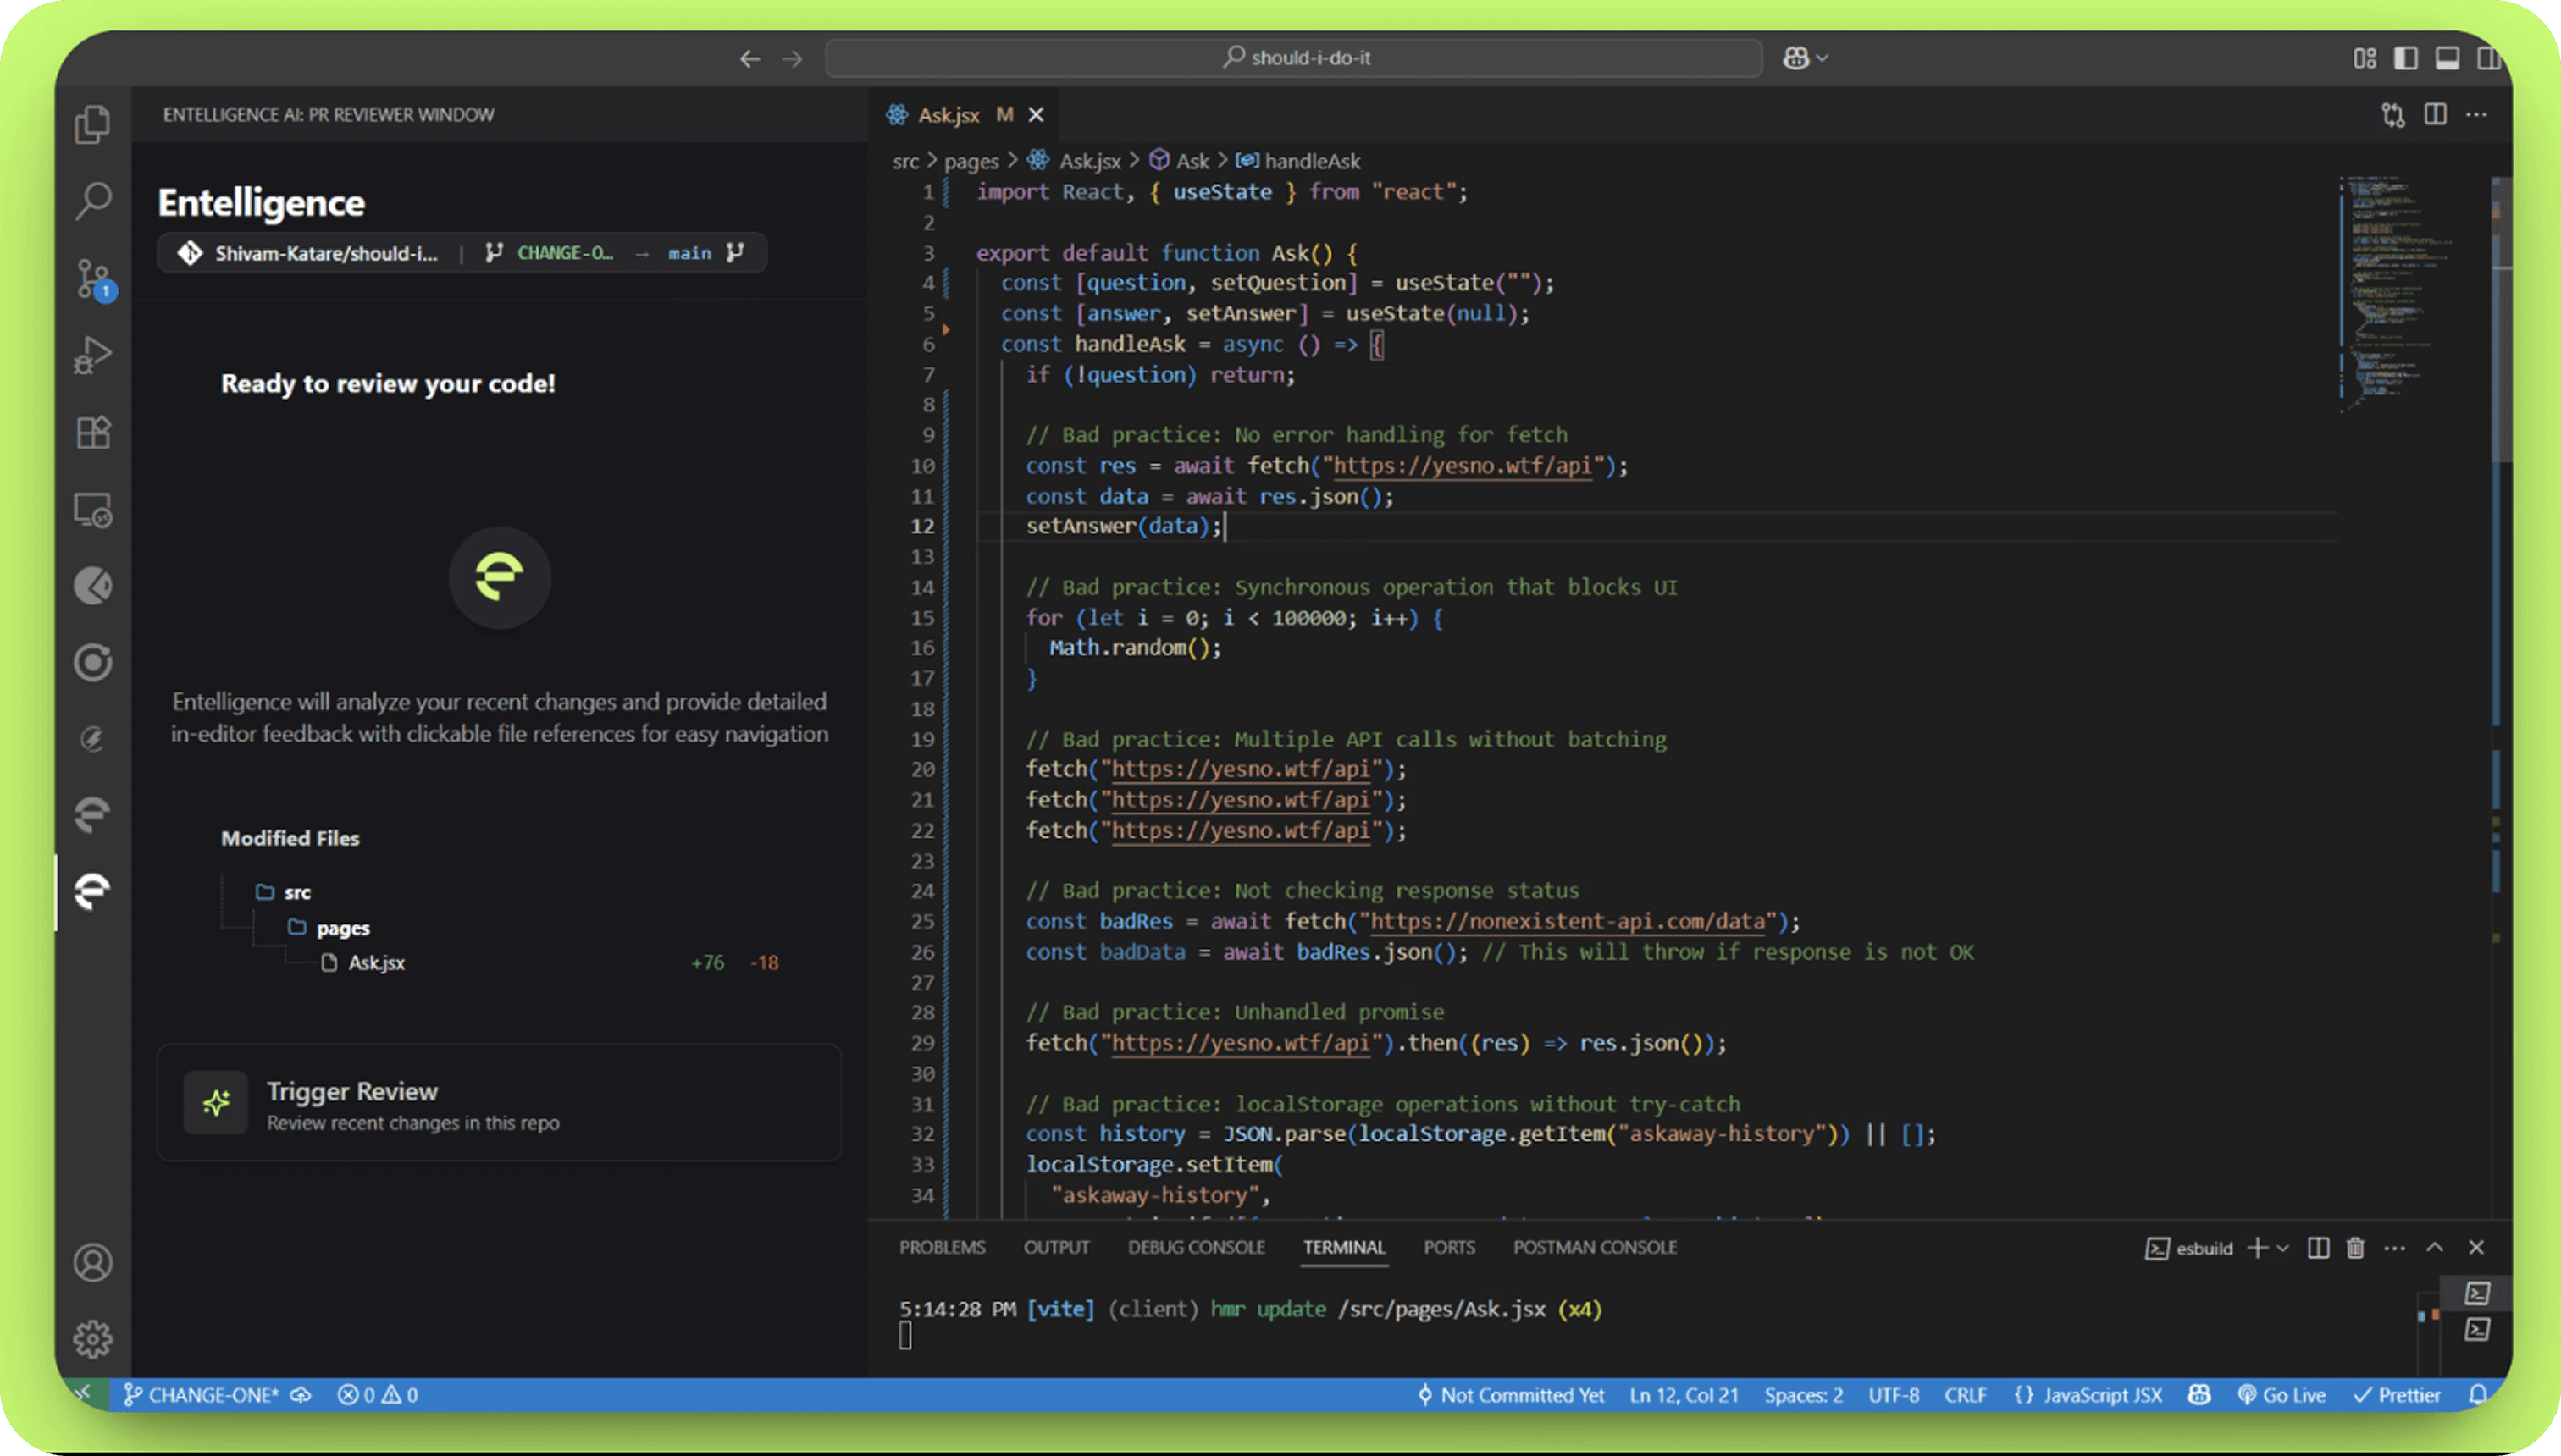Open the Search view icon
This screenshot has height=1456, width=2561.
pos(93,200)
